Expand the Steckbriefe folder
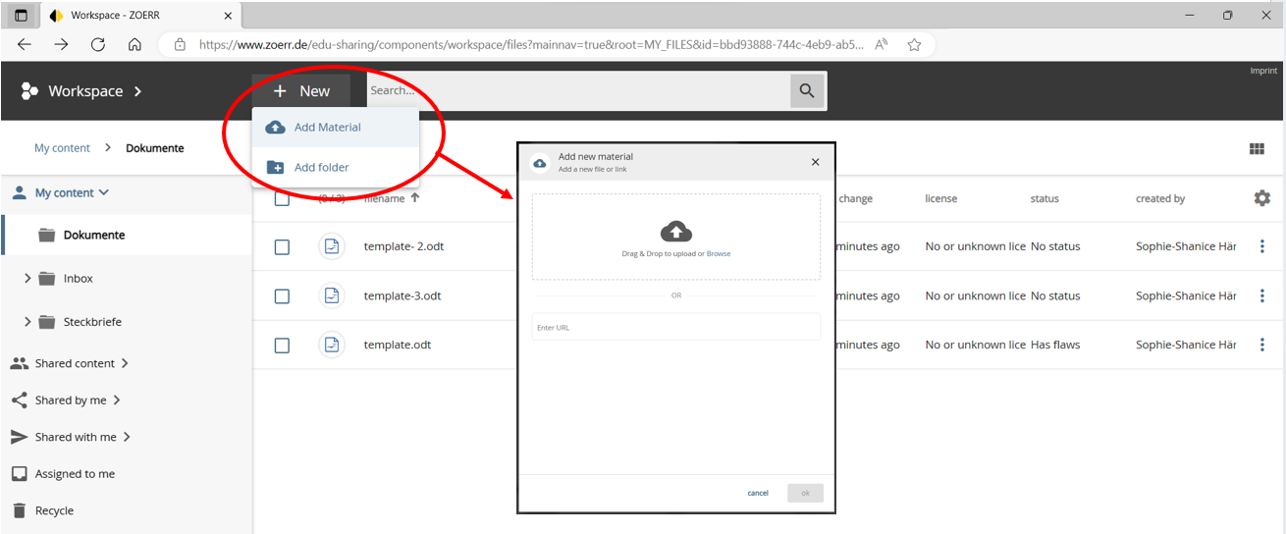Image resolution: width=1286 pixels, height=534 pixels. pyautogui.click(x=27, y=322)
